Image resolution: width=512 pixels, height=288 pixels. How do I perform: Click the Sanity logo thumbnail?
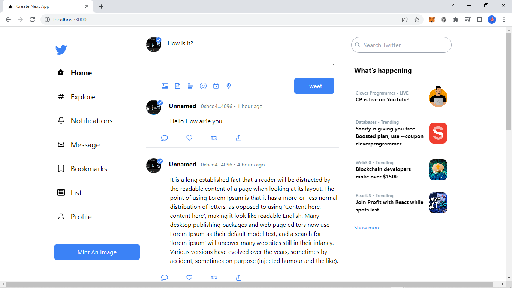pos(438,133)
